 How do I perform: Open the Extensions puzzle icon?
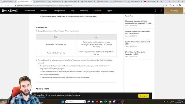(x=173, y=5)
